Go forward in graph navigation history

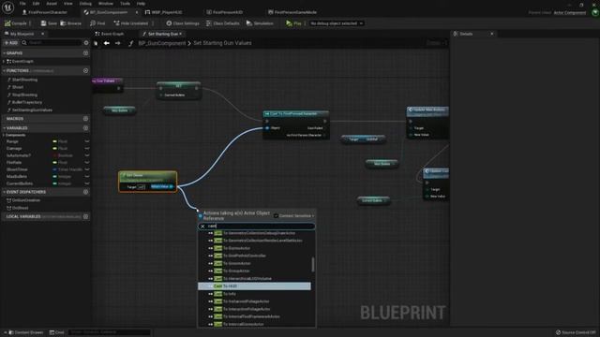(x=118, y=43)
